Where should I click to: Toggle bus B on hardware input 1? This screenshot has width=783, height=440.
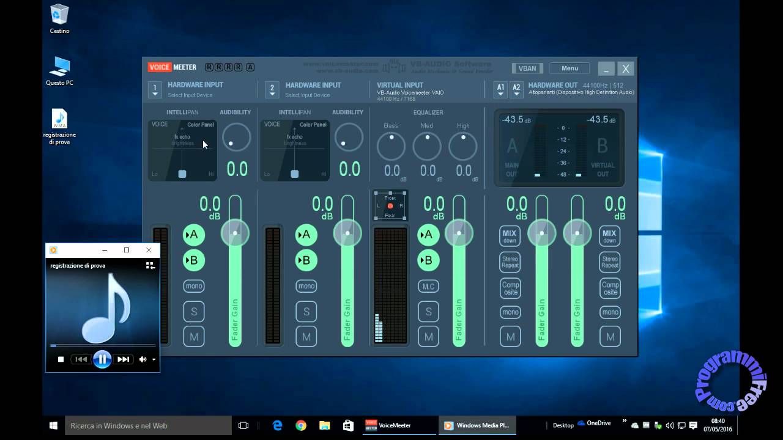[x=194, y=260]
